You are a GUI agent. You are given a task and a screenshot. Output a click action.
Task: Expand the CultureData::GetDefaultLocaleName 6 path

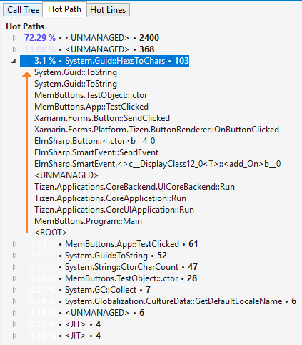point(14,301)
